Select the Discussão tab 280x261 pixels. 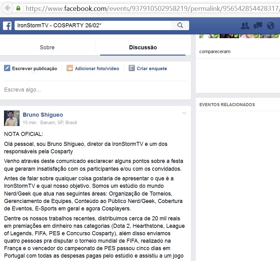point(143,47)
